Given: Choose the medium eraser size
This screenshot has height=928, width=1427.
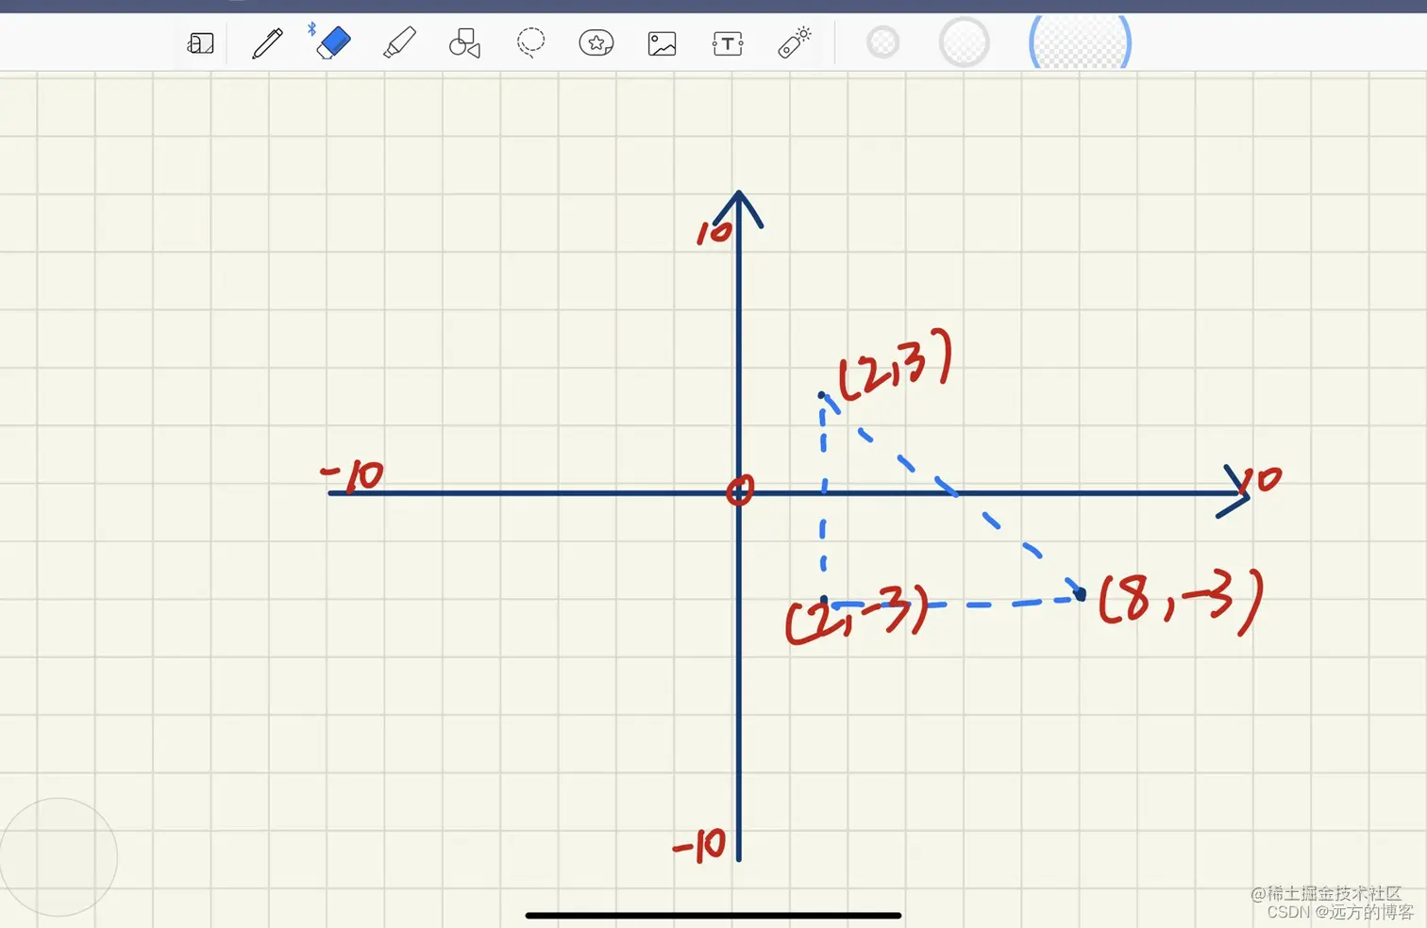Looking at the screenshot, I should pos(965,42).
